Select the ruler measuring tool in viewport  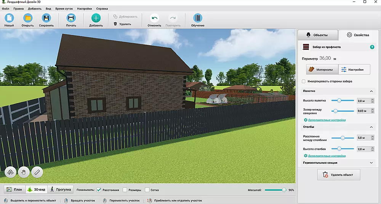point(37,172)
